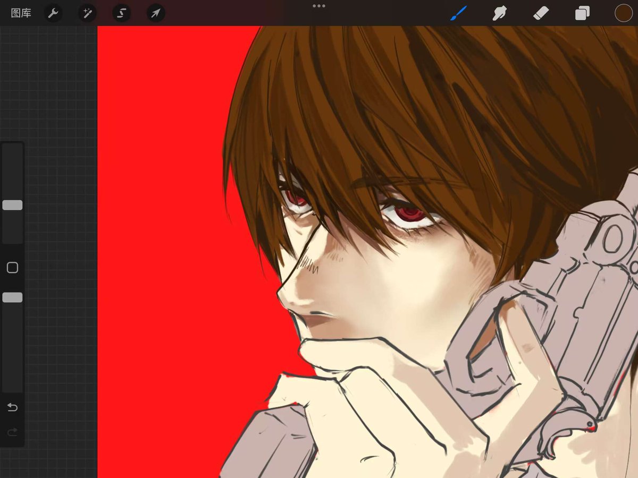This screenshot has height=478, width=638.
Task: Open the Layers panel
Action: [582, 13]
